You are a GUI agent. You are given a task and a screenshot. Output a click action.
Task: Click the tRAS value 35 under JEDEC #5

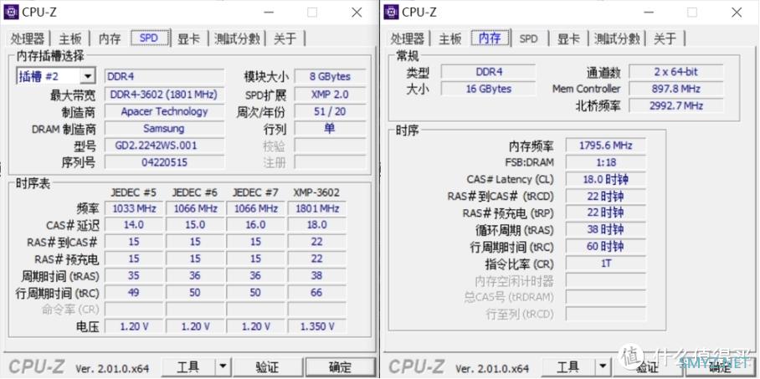(x=134, y=276)
